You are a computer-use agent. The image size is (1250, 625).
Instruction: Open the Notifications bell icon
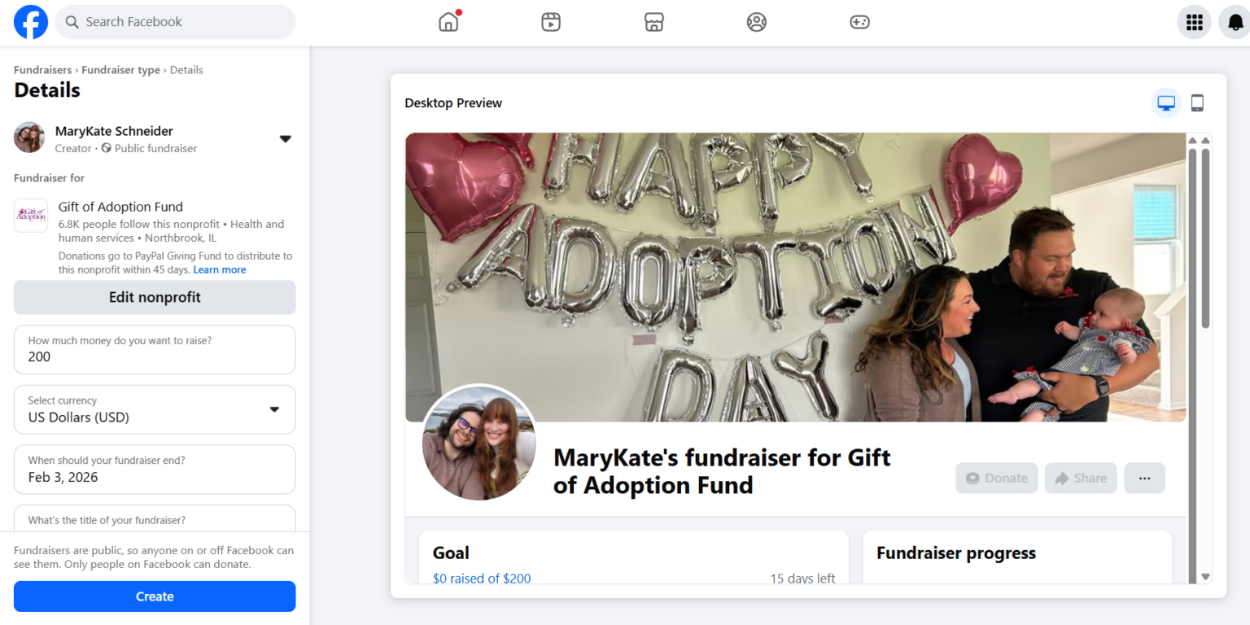(1235, 22)
